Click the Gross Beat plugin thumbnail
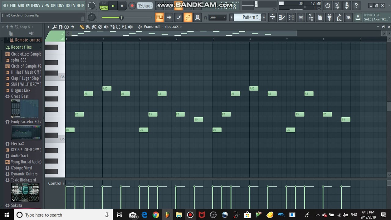Image resolution: width=391 pixels, height=220 pixels. 25,109
